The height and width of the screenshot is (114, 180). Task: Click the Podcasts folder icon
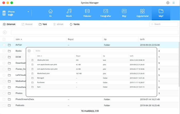9,106
